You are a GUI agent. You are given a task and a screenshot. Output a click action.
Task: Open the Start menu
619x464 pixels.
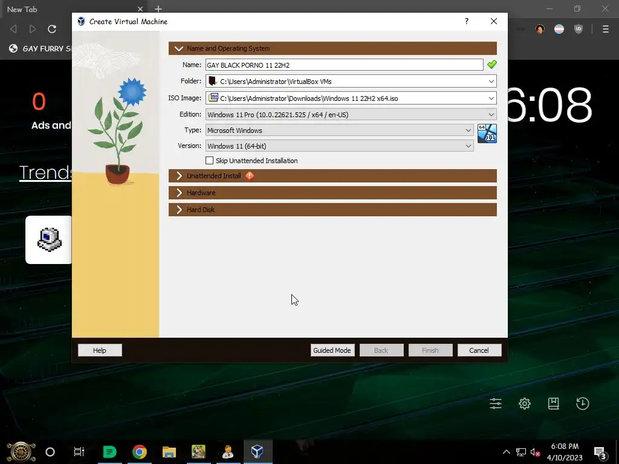pos(21,452)
